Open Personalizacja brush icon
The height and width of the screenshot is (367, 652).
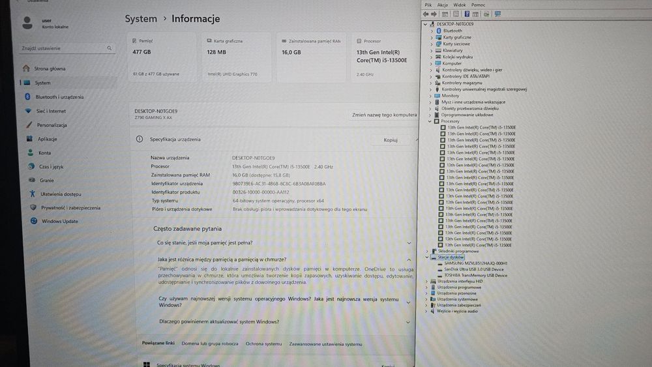(x=29, y=125)
